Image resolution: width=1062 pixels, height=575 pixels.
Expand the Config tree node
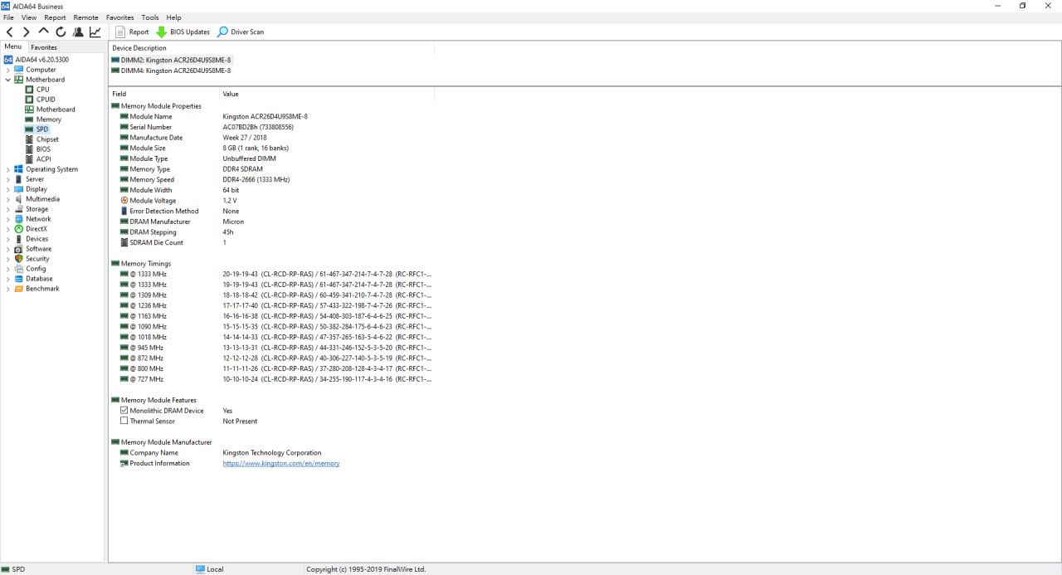[8, 269]
